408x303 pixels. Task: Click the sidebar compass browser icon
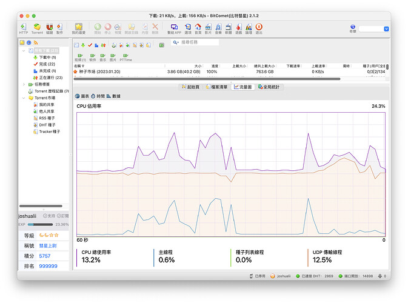(29, 42)
